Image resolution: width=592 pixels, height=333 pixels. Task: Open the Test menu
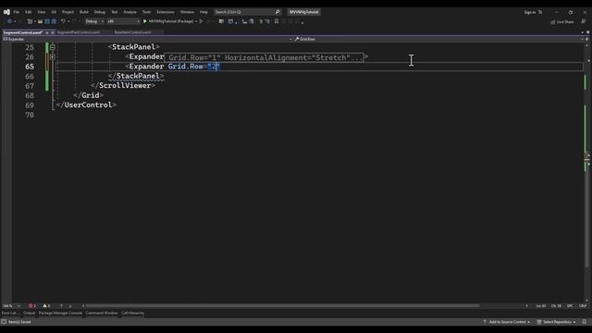[x=114, y=12]
